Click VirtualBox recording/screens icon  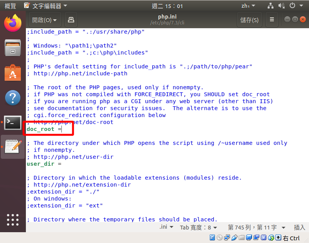256,238
